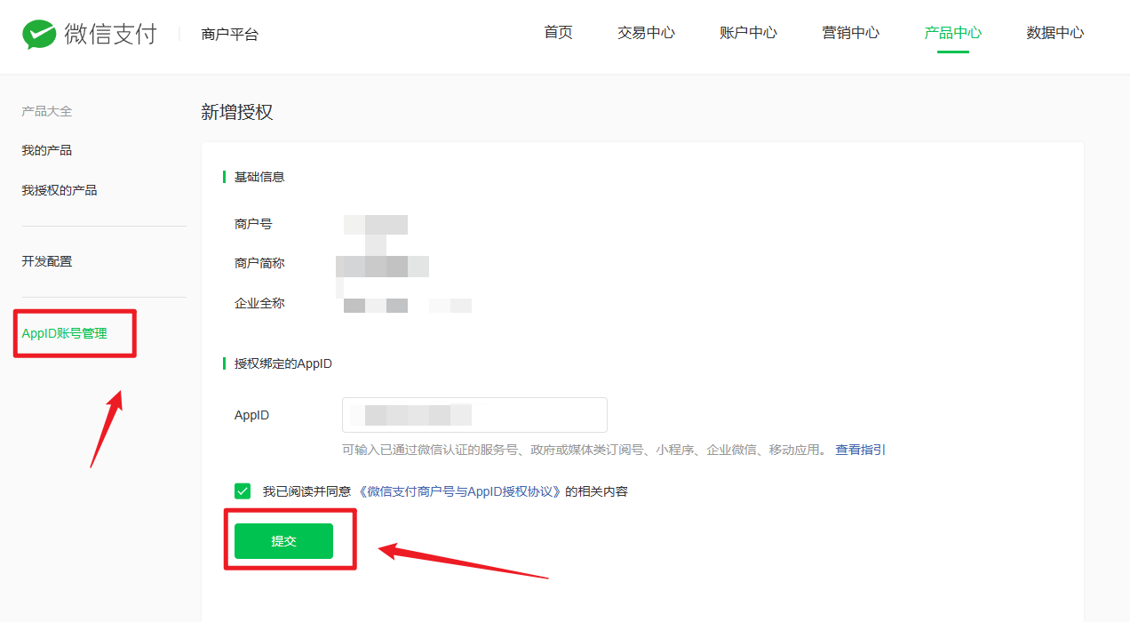Open 我的产品 in the sidebar
This screenshot has width=1130, height=622.
(47, 150)
